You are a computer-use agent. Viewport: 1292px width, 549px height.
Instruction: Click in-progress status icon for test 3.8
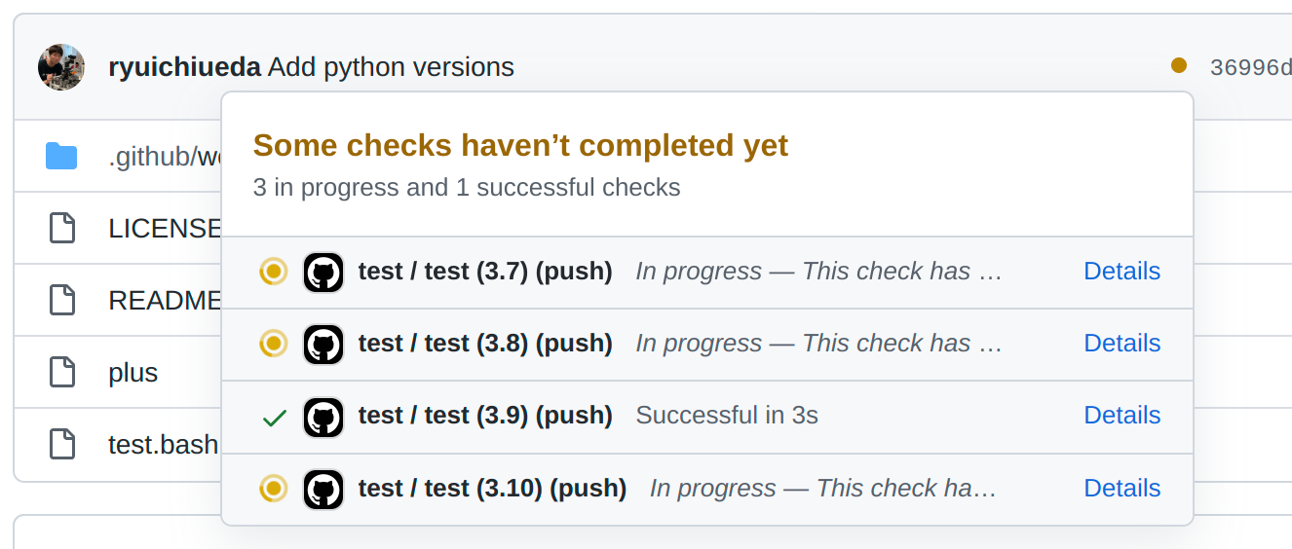(x=274, y=344)
